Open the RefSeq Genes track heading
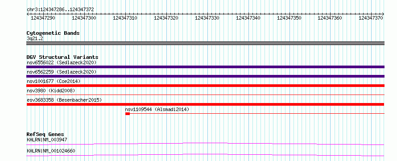Viewport: 397px width, 161px height. click(45, 134)
